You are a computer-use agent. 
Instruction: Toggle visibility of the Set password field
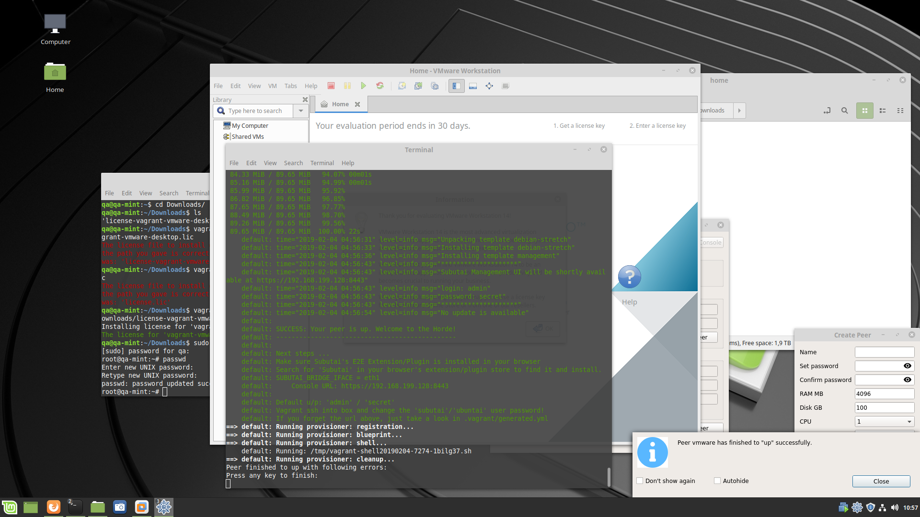907,366
